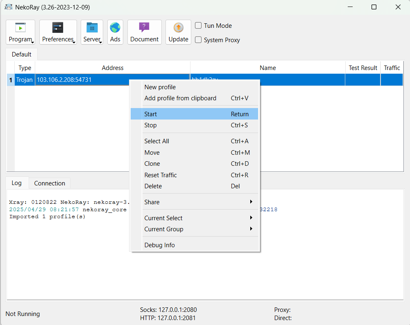Select the Default group tab
410x325 pixels.
point(21,54)
